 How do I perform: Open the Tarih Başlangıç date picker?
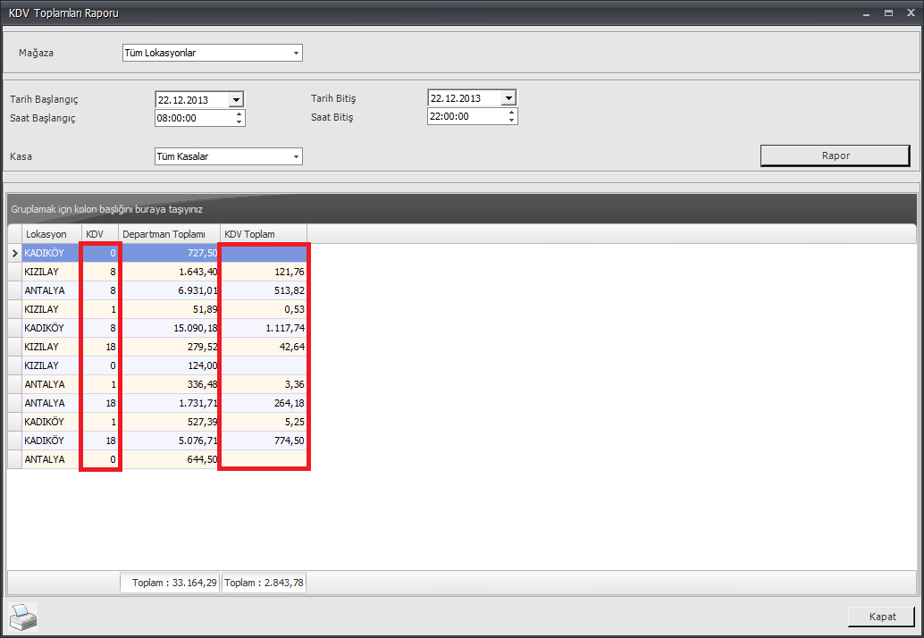(236, 99)
